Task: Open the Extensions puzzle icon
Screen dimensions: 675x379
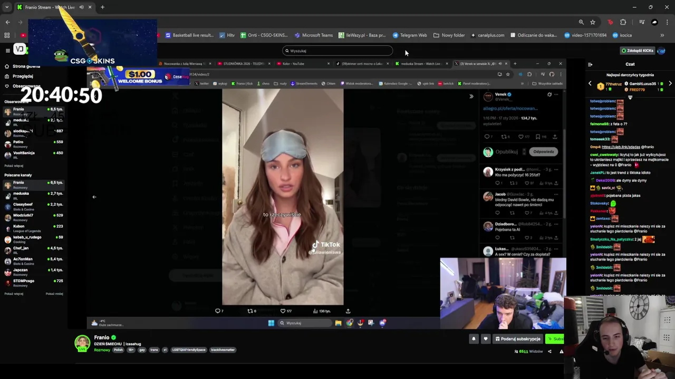Action: [x=623, y=22]
